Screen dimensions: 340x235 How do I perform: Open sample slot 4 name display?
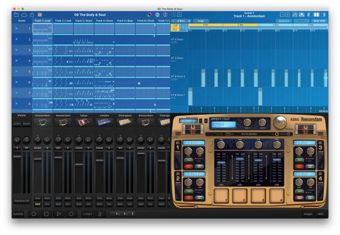pyautogui.click(x=304, y=174)
